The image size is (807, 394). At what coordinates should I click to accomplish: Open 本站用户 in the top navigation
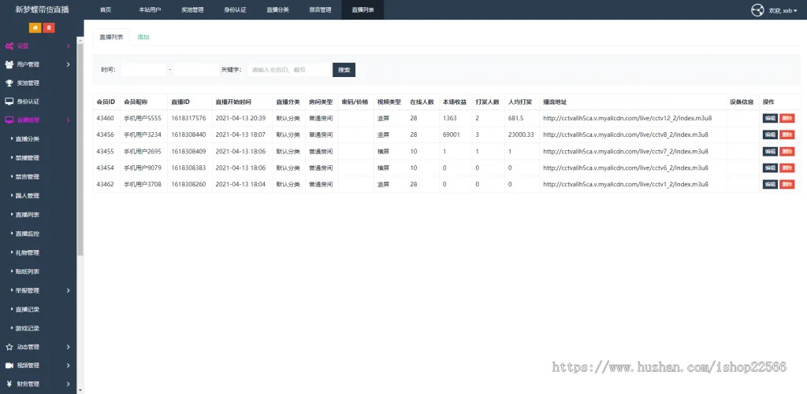tap(150, 9)
